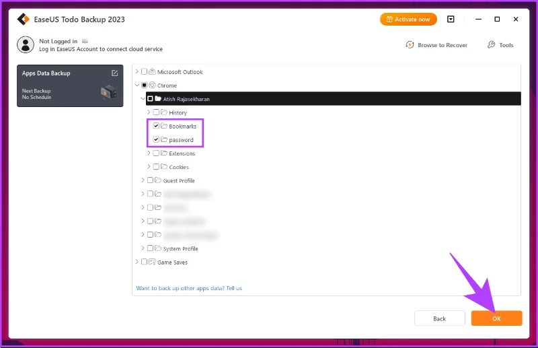The height and width of the screenshot is (348, 538).
Task: Click the Guest Profile folder icon
Action: 158,180
